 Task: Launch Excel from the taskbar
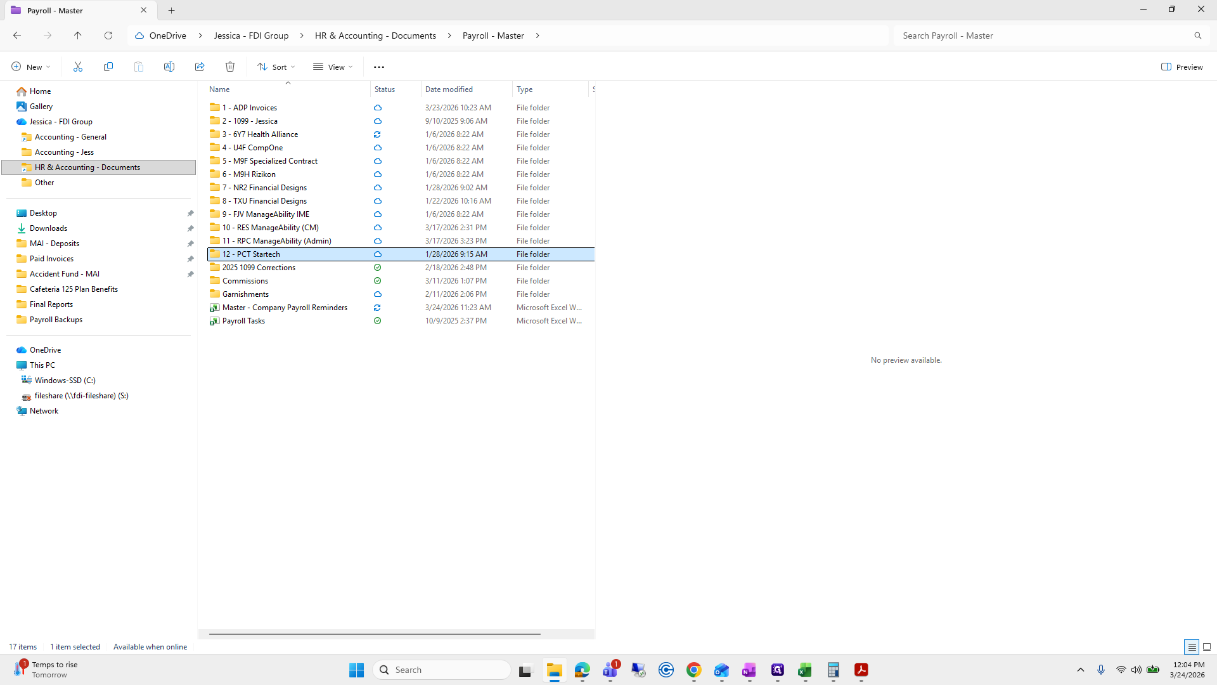[806, 670]
